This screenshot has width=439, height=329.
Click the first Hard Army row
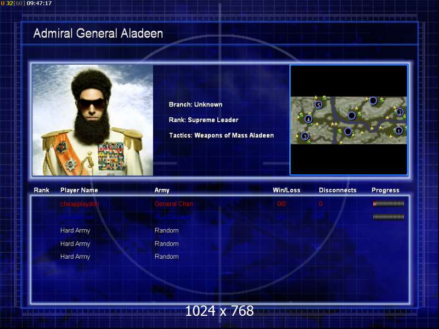(220, 230)
